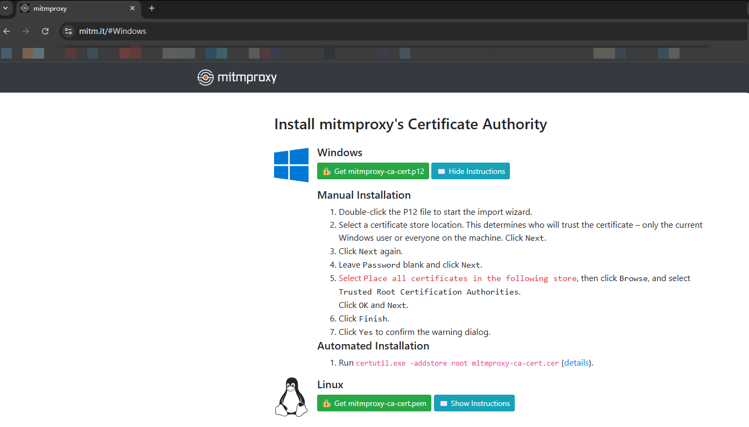
Task: Click step 4 Leave Password blank text
Action: click(x=410, y=265)
